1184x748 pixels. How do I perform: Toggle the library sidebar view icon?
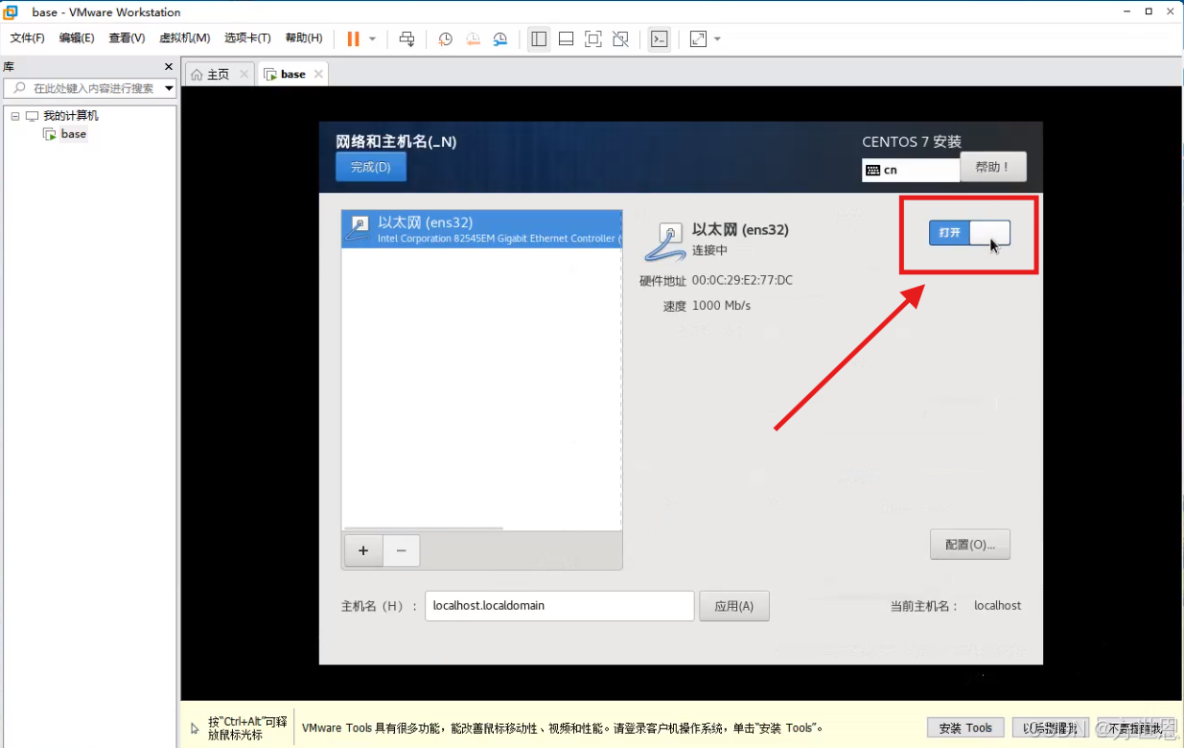[x=539, y=38]
